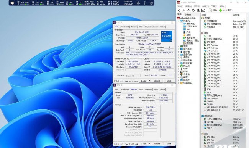
Task: Select 超频 overclock node in AIDA64 tree
Action: 187,35
